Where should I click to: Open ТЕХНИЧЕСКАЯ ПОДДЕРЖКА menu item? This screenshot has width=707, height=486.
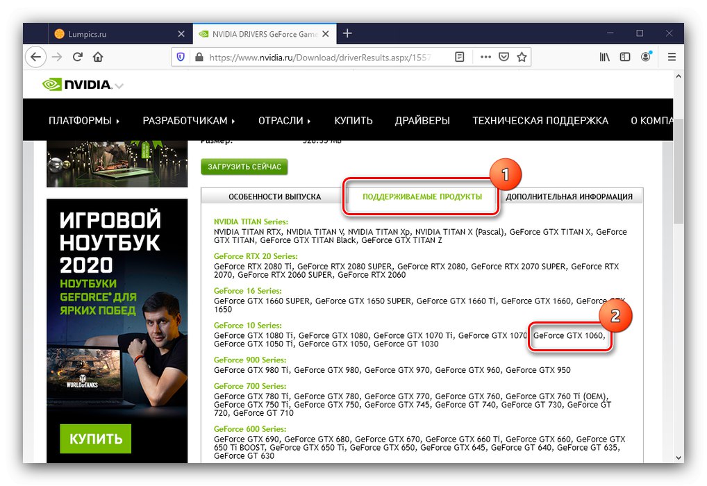[x=540, y=121]
